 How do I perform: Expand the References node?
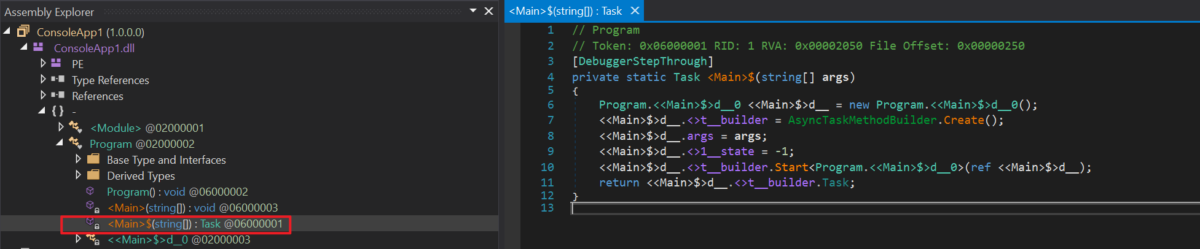tap(42, 94)
